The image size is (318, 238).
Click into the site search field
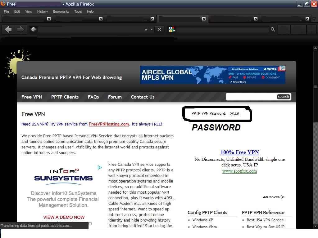251,97
